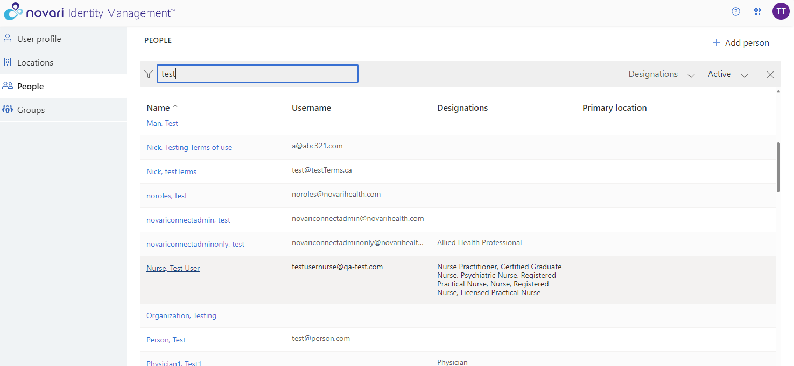Click username testusernurse@qa-test.com
This screenshot has width=794, height=366.
338,267
